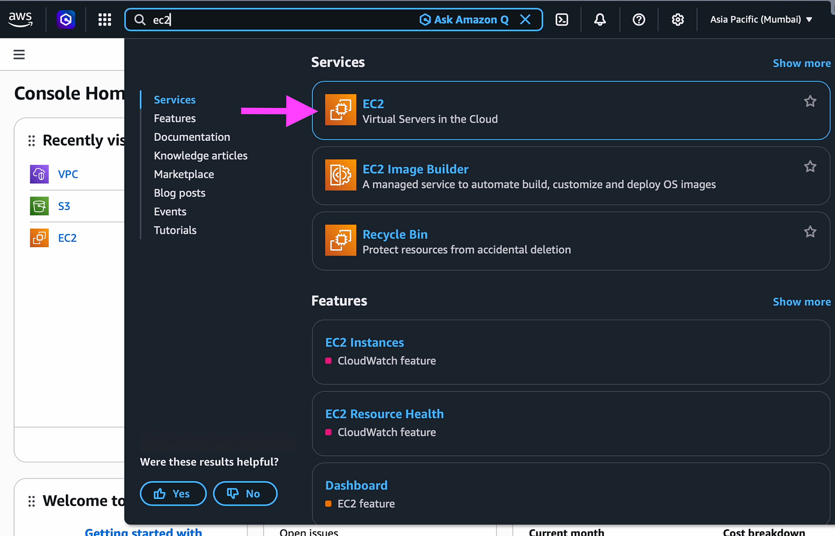This screenshot has width=835, height=536.
Task: Open VPC from recently visited
Action: click(x=68, y=174)
